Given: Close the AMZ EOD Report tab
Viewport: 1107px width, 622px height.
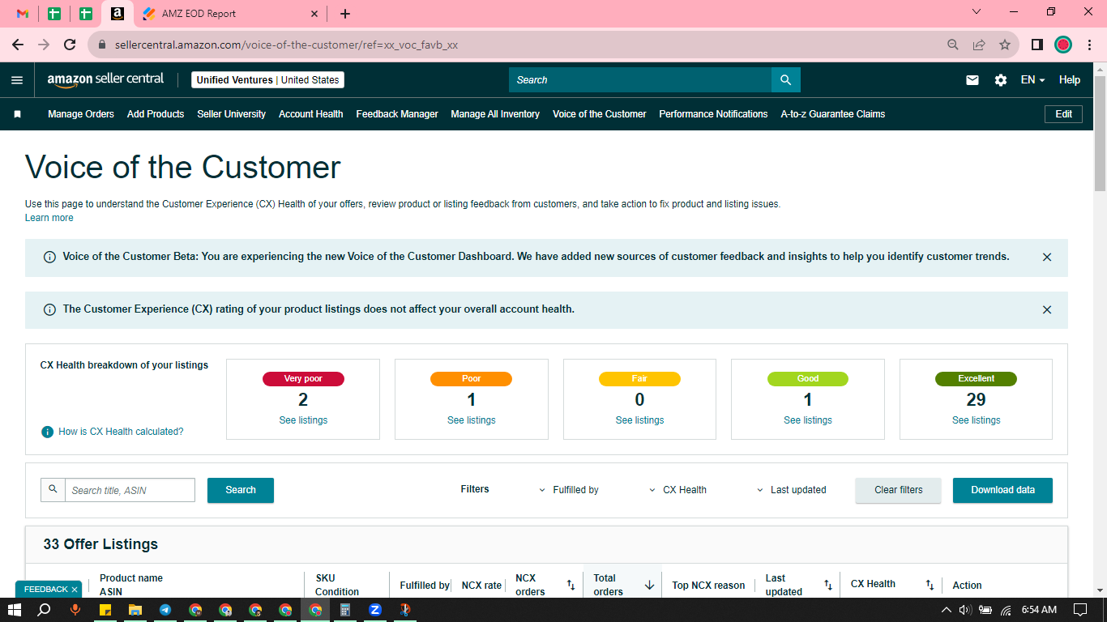Looking at the screenshot, I should 315,14.
